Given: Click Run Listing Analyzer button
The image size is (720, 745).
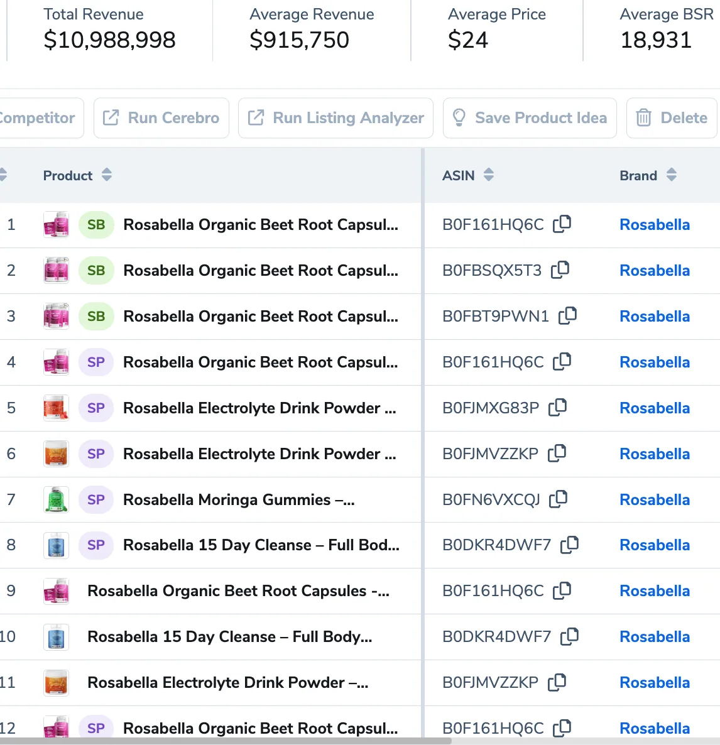Looking at the screenshot, I should coord(335,118).
